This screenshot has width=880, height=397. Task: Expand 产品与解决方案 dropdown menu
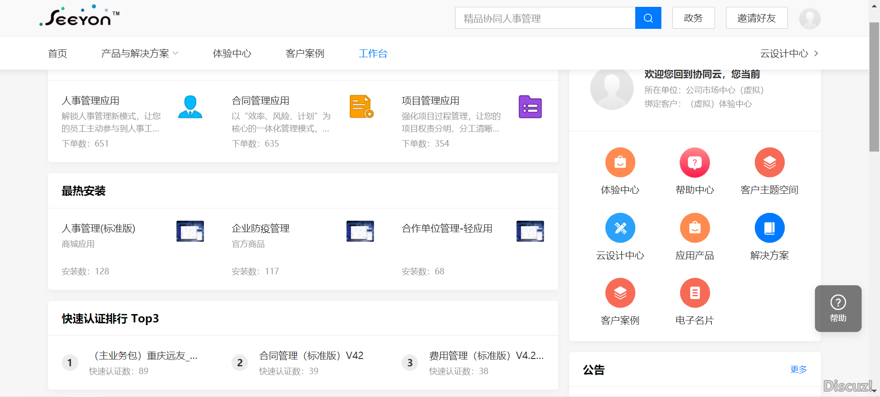[140, 54]
